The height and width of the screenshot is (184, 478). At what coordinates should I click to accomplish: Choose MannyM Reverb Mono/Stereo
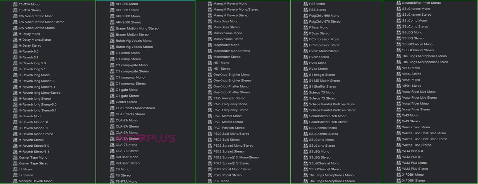pyautogui.click(x=236, y=9)
